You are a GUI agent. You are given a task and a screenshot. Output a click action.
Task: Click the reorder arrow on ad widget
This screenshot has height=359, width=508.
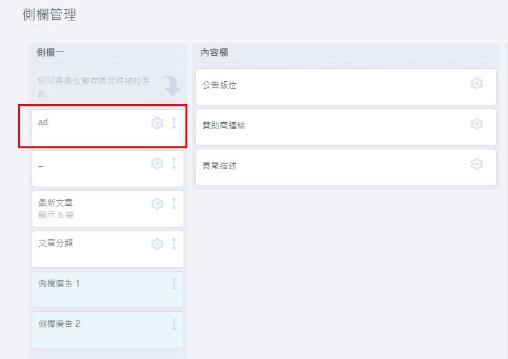coord(174,123)
